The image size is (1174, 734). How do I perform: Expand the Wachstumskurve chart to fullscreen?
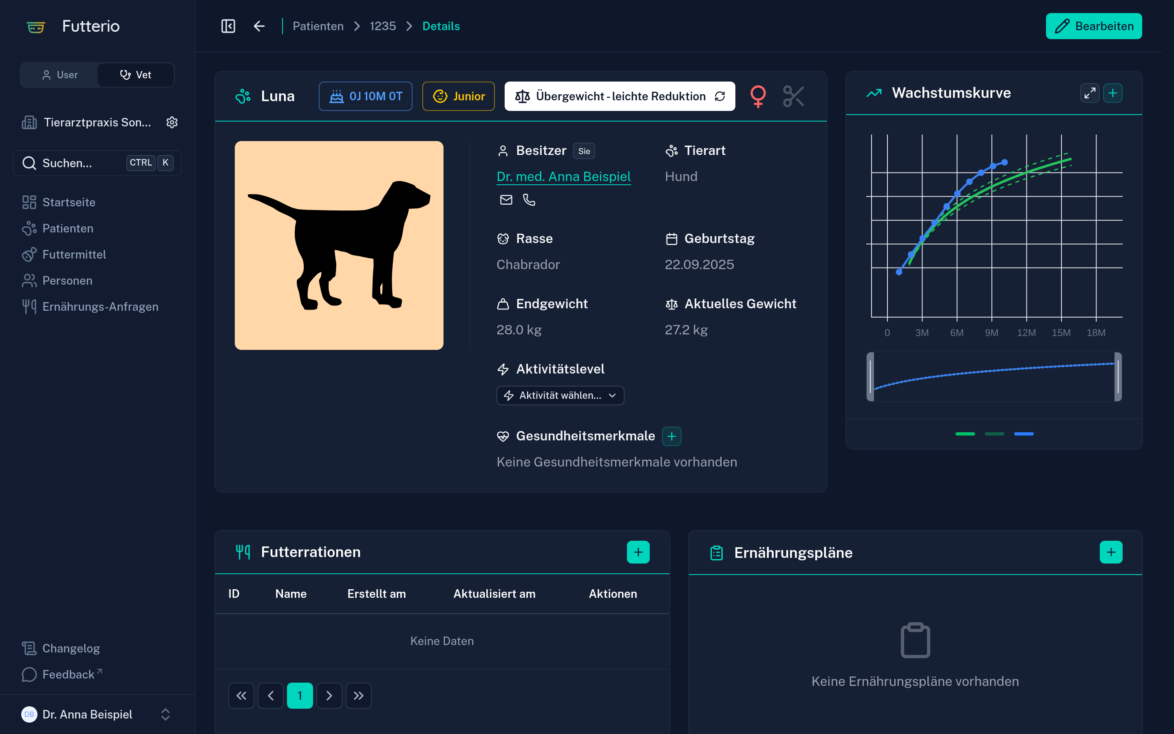pos(1090,93)
